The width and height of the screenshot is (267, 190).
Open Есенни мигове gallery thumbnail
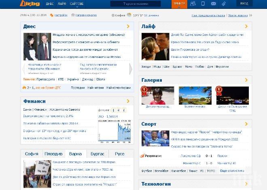195,95
